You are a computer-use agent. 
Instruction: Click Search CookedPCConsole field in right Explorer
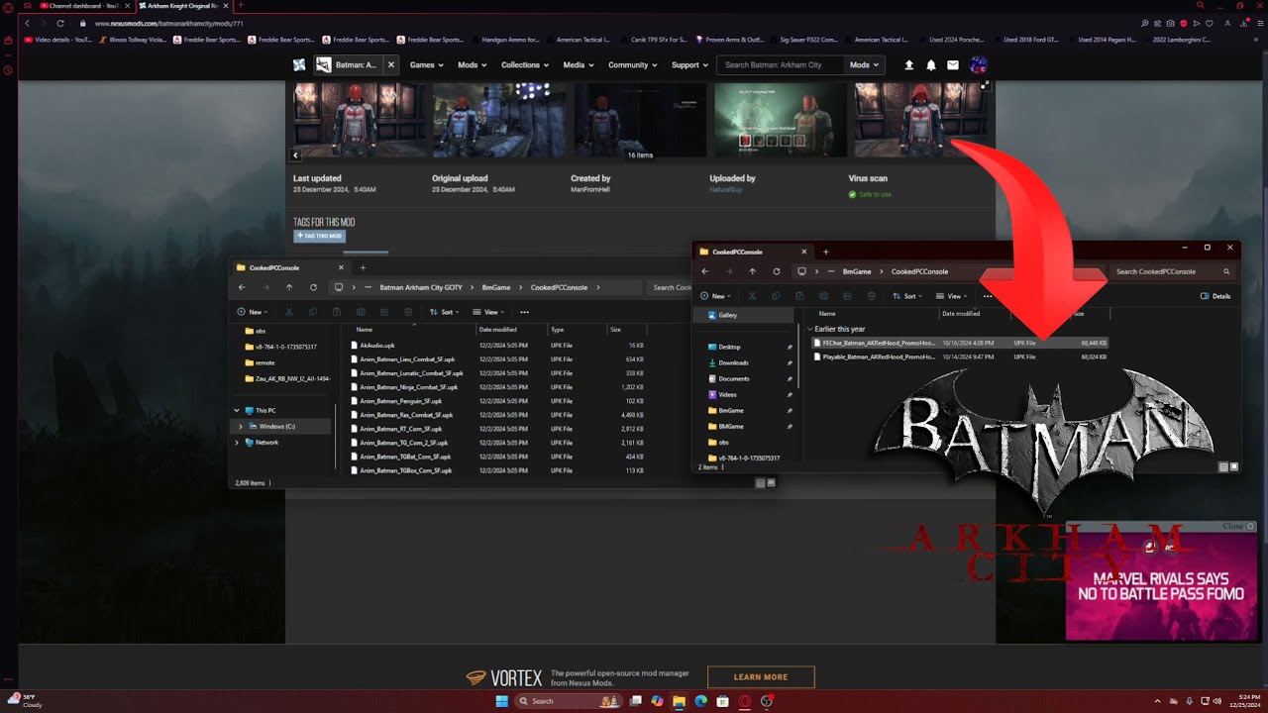pos(1173,271)
